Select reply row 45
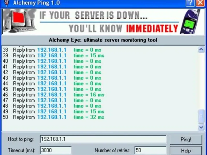The image size is (207, 155). (x=52, y=89)
